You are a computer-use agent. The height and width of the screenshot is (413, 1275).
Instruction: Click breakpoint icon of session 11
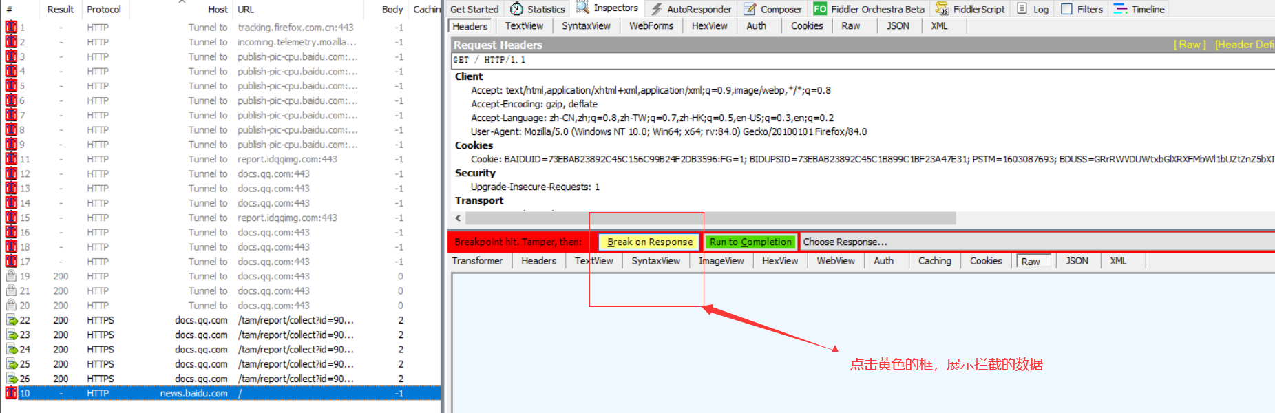[x=11, y=159]
